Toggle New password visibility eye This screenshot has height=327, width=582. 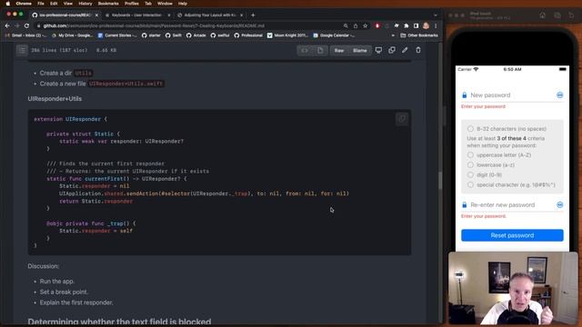point(560,95)
